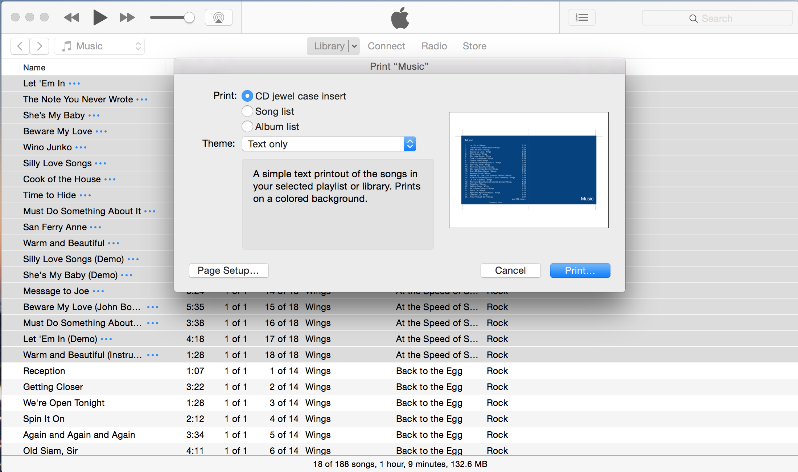798x472 pixels.
Task: Switch to the Radio tab
Action: [434, 46]
